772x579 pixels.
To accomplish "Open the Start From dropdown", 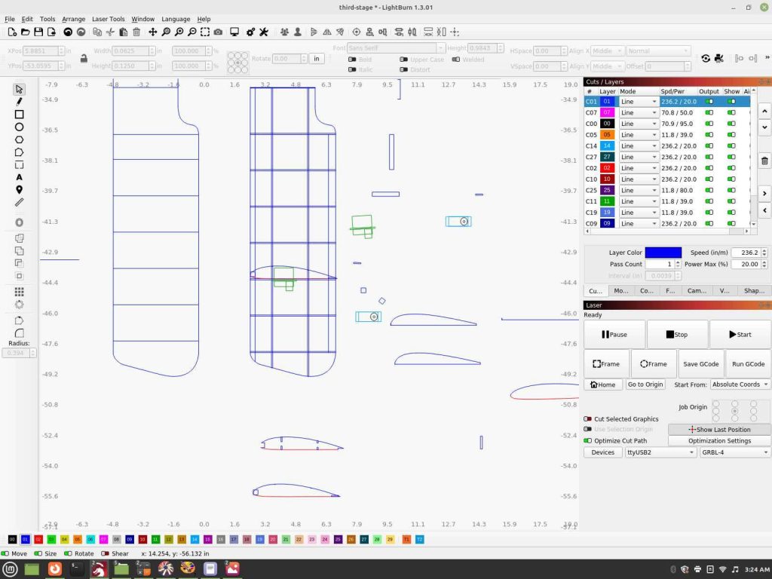I will [x=740, y=384].
